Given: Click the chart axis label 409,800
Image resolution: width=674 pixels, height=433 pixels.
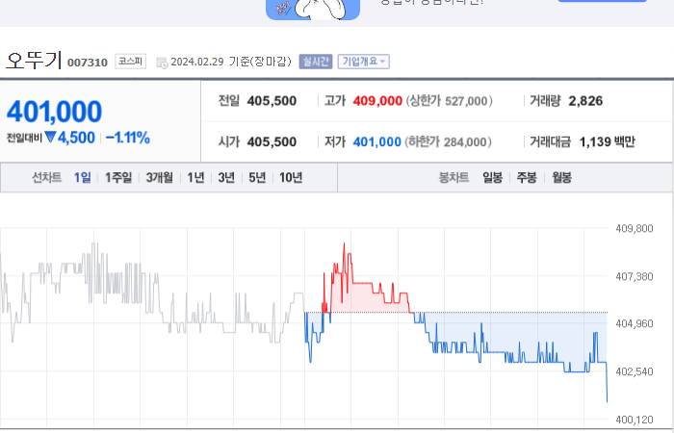Looking at the screenshot, I should (634, 228).
